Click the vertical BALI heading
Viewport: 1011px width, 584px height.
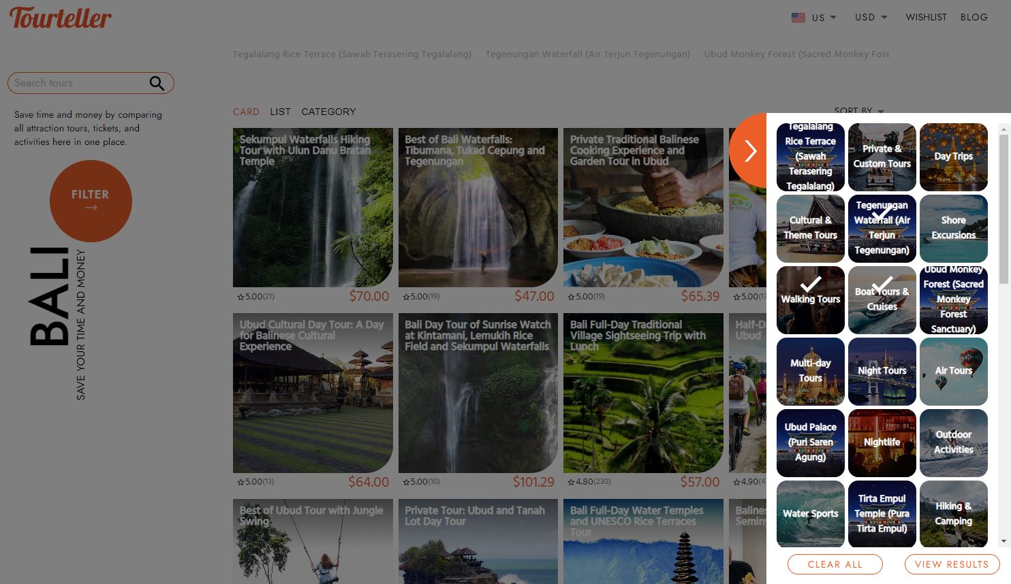(x=49, y=297)
